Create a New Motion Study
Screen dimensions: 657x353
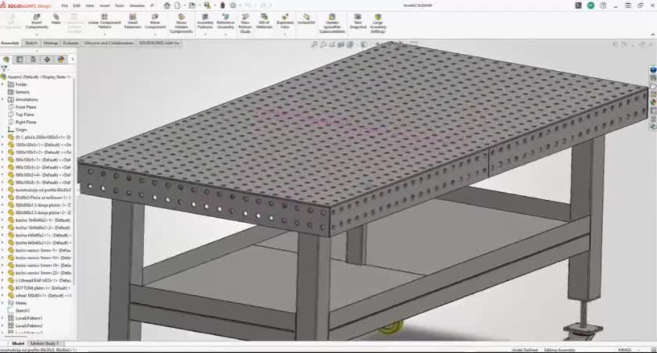tap(245, 24)
